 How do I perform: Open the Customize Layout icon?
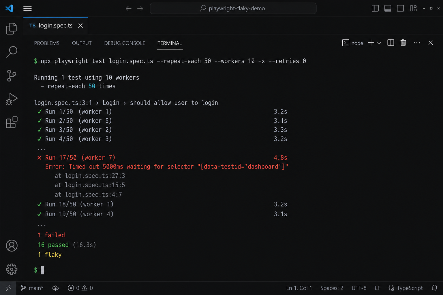(413, 8)
